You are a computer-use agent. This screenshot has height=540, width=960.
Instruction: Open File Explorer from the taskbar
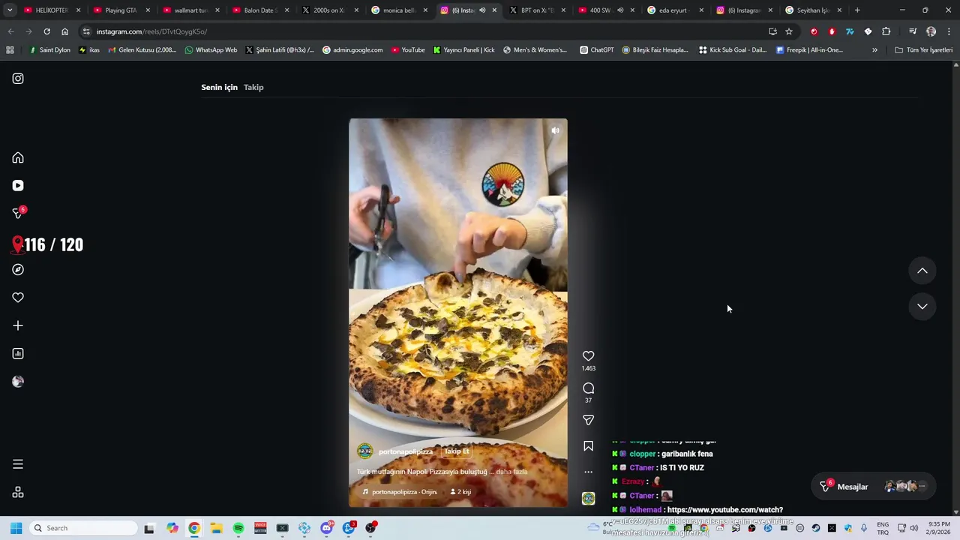216,528
